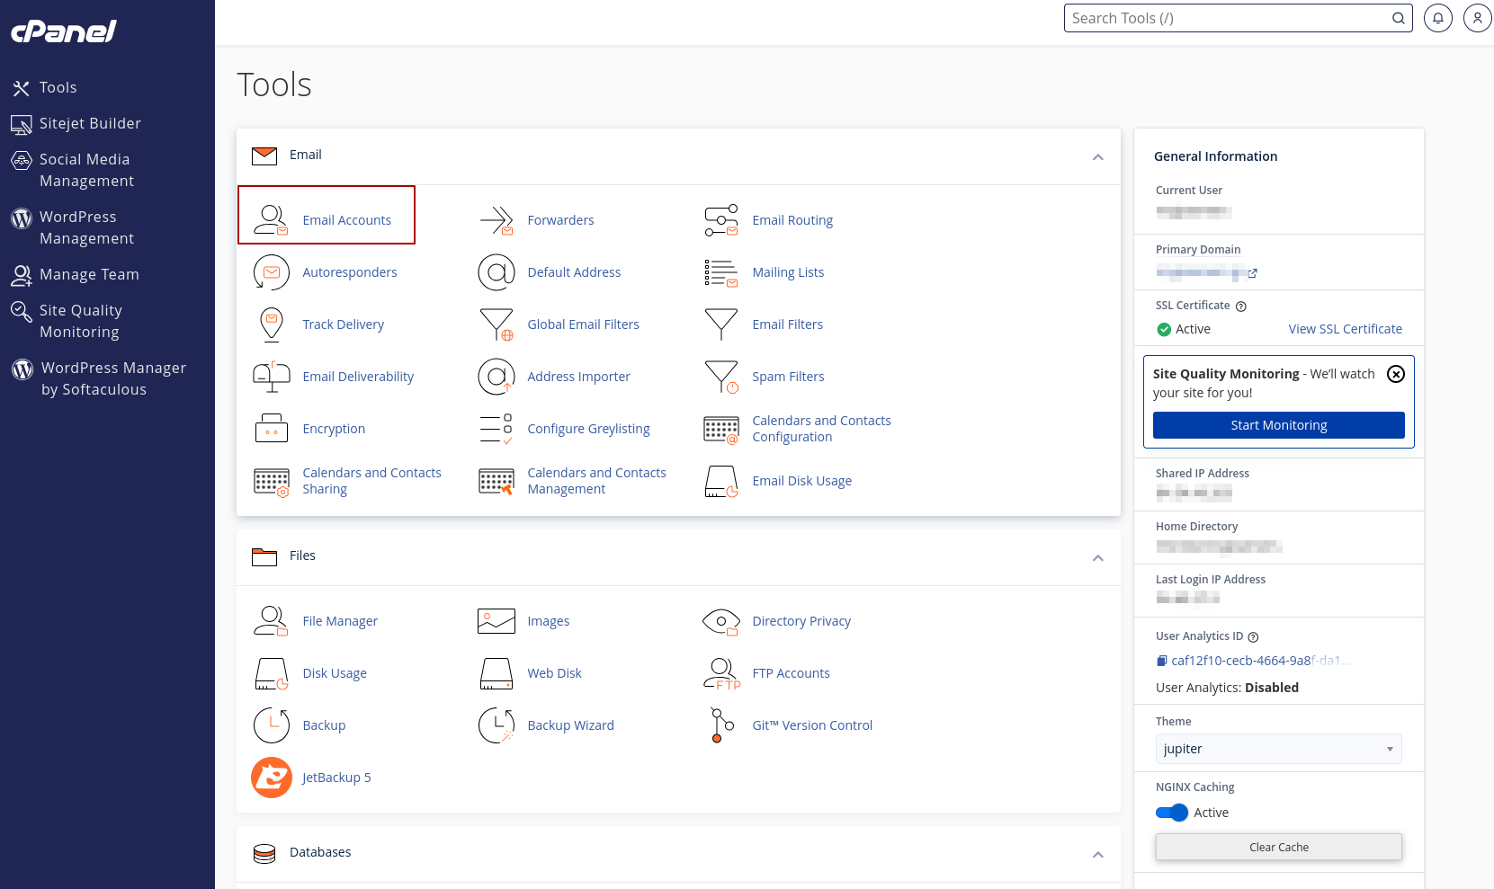Collapse the Email section

1097,157
